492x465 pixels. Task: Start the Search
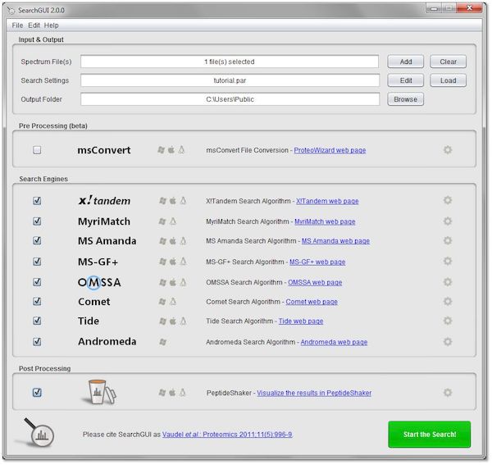click(x=429, y=435)
